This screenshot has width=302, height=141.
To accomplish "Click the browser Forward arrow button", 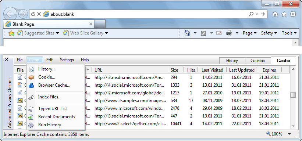I will click(x=23, y=14).
